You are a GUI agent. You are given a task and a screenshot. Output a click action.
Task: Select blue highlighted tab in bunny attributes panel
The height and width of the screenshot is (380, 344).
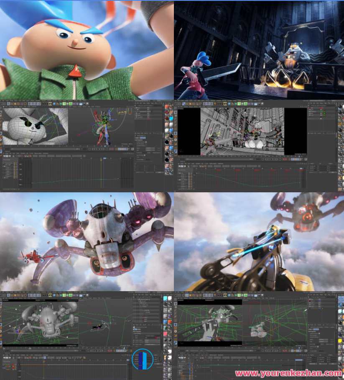tap(142, 137)
